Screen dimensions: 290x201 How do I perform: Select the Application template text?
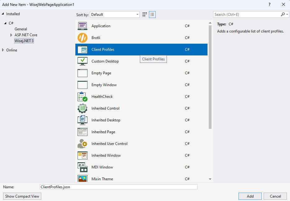pos(101,26)
